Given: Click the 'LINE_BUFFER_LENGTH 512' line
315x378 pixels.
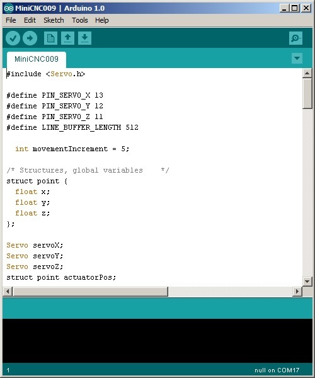Looking at the screenshot, I should coord(72,127).
